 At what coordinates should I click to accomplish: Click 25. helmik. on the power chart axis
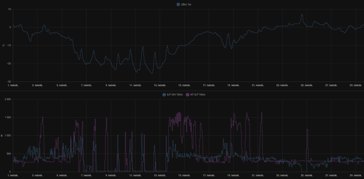coord(307,175)
